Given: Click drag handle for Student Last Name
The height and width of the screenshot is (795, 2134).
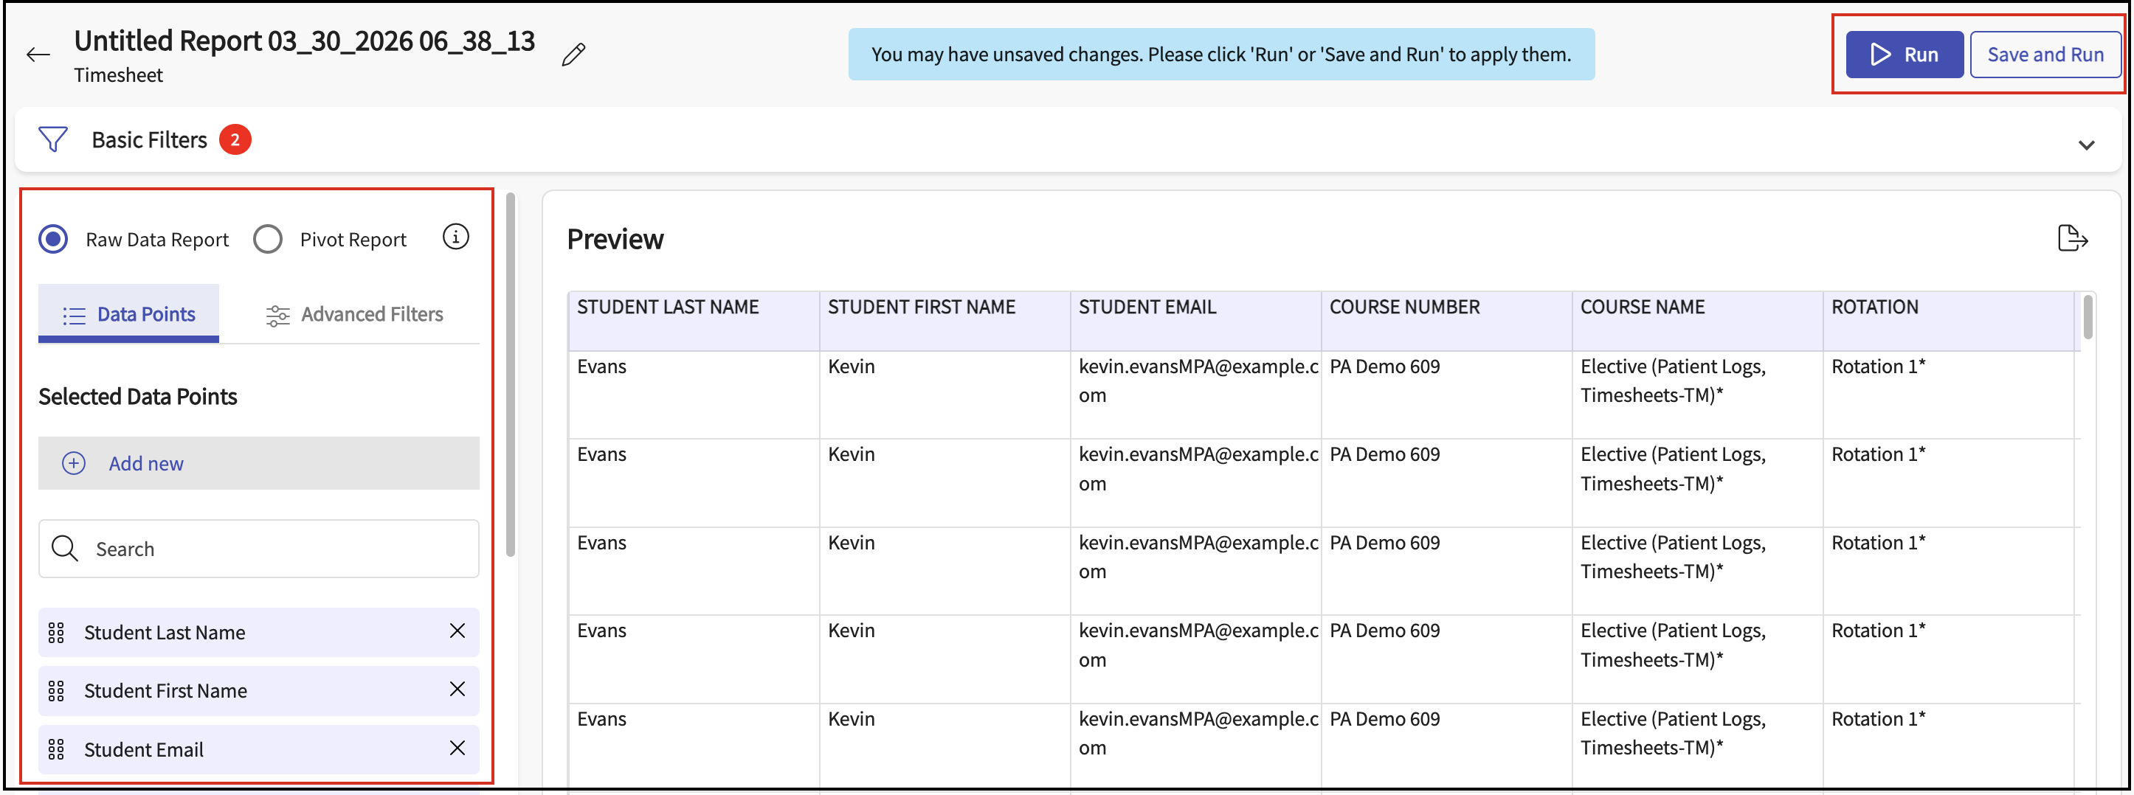Looking at the screenshot, I should tap(56, 633).
